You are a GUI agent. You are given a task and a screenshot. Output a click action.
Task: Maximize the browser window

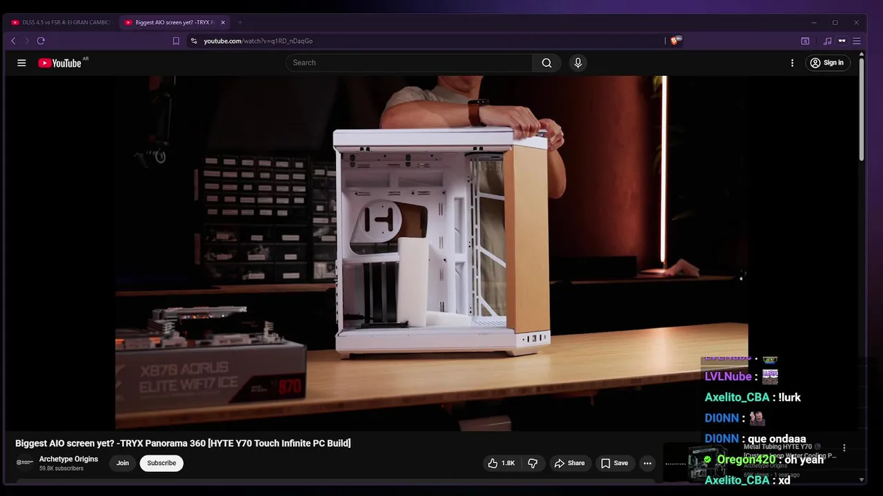[x=835, y=22]
